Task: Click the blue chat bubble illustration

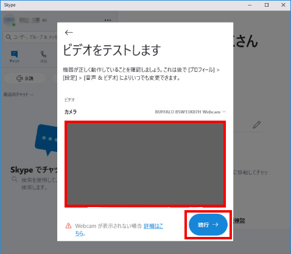Action: 46,140
